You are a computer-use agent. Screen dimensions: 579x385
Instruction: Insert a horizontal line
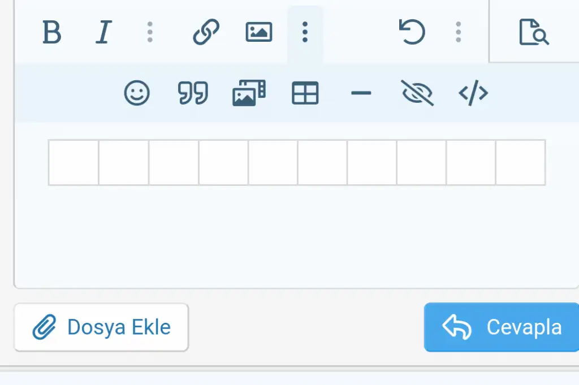point(361,93)
